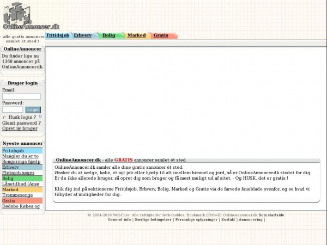Focus the Password input field
Viewport: 327px width, 245px height.
[x=13, y=109]
